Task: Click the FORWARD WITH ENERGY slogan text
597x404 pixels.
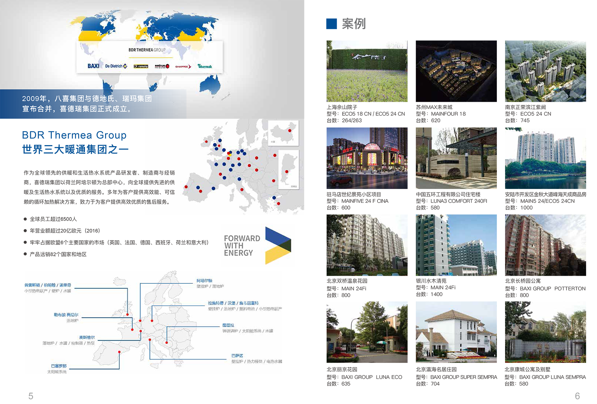Action: [242, 246]
